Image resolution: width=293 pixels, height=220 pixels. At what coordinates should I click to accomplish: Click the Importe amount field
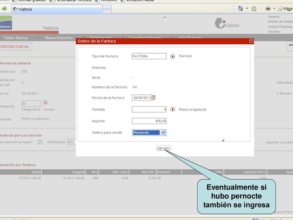tap(149, 121)
